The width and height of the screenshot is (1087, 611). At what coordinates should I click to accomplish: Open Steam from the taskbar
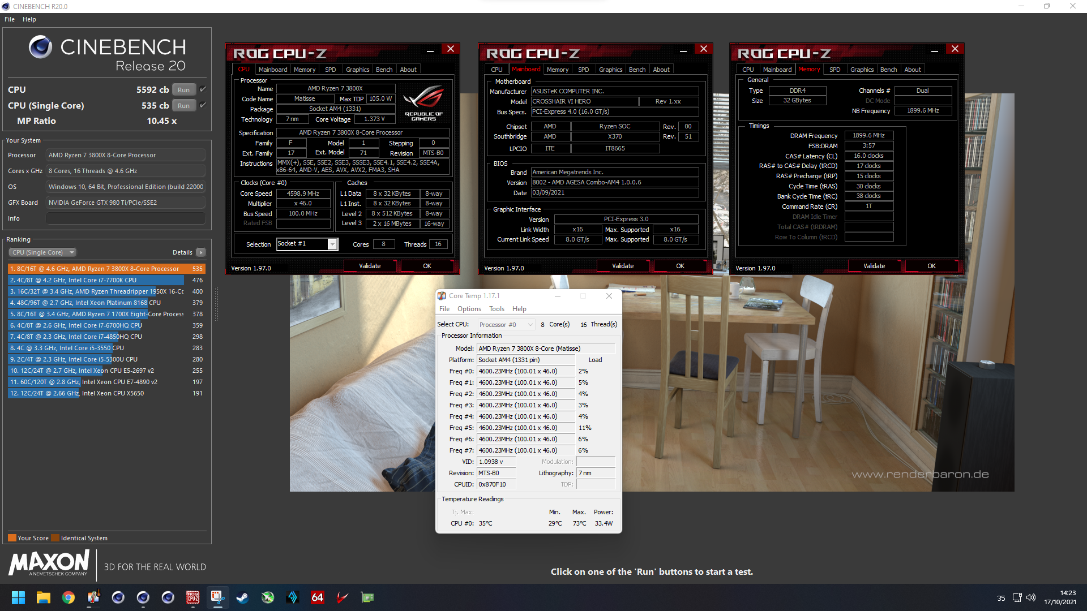click(243, 597)
